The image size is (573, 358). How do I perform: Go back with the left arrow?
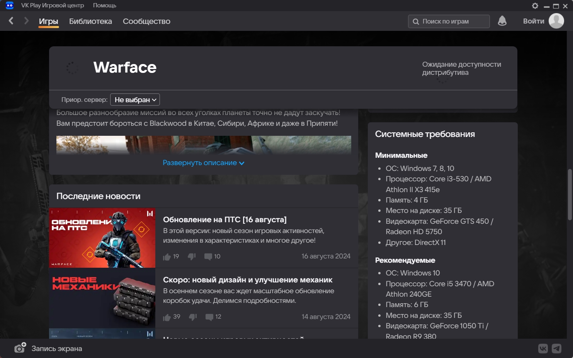11,21
